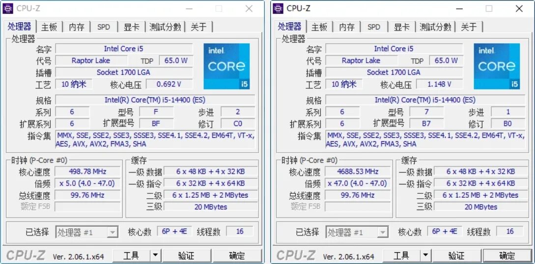Click empty 额定 FSB field in left window
The width and height of the screenshot is (535, 264).
click(x=87, y=207)
